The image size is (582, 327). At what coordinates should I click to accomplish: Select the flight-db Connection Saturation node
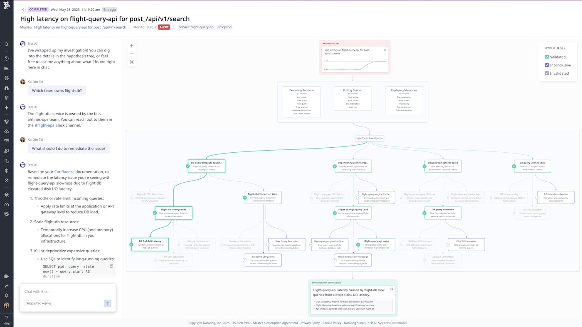263,197
